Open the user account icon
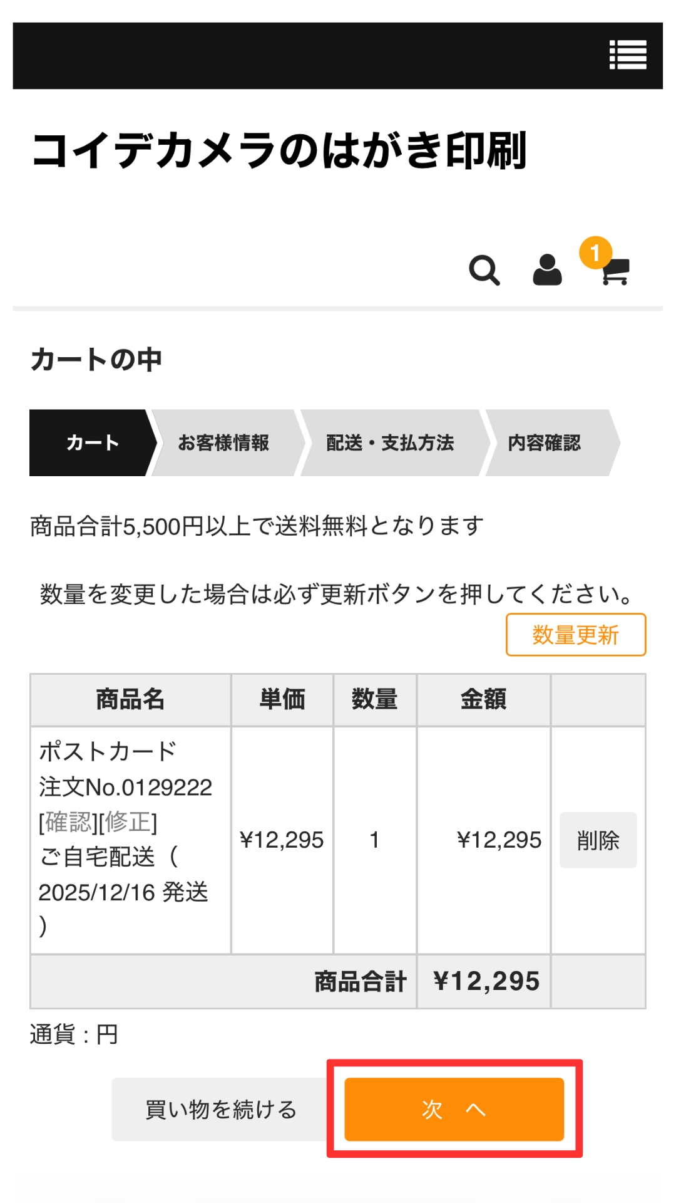Image resolution: width=676 pixels, height=1203 pixels. click(x=547, y=271)
